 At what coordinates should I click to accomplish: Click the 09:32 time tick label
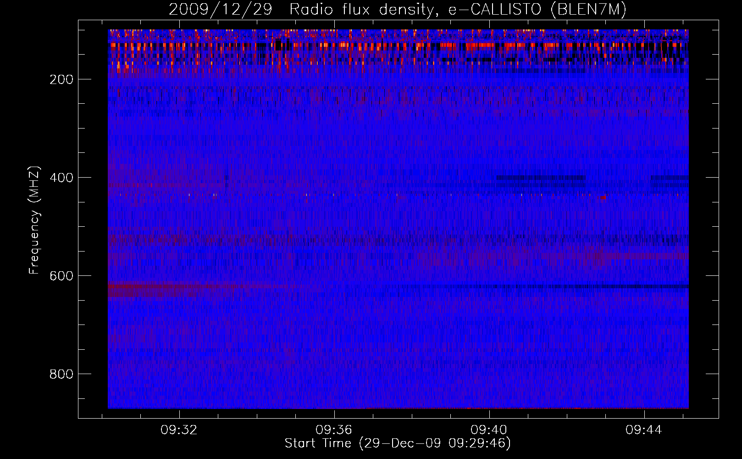pyautogui.click(x=179, y=430)
